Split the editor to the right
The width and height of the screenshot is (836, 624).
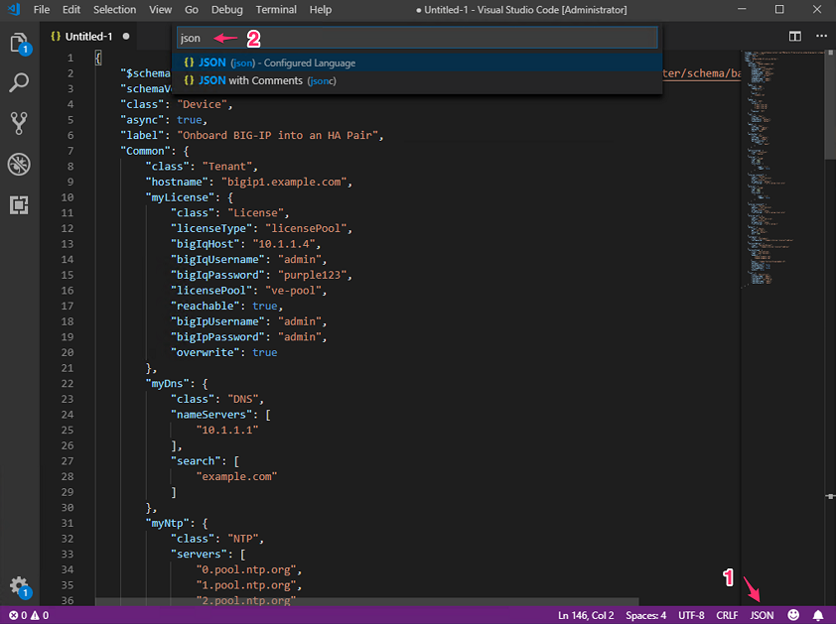[x=795, y=37]
